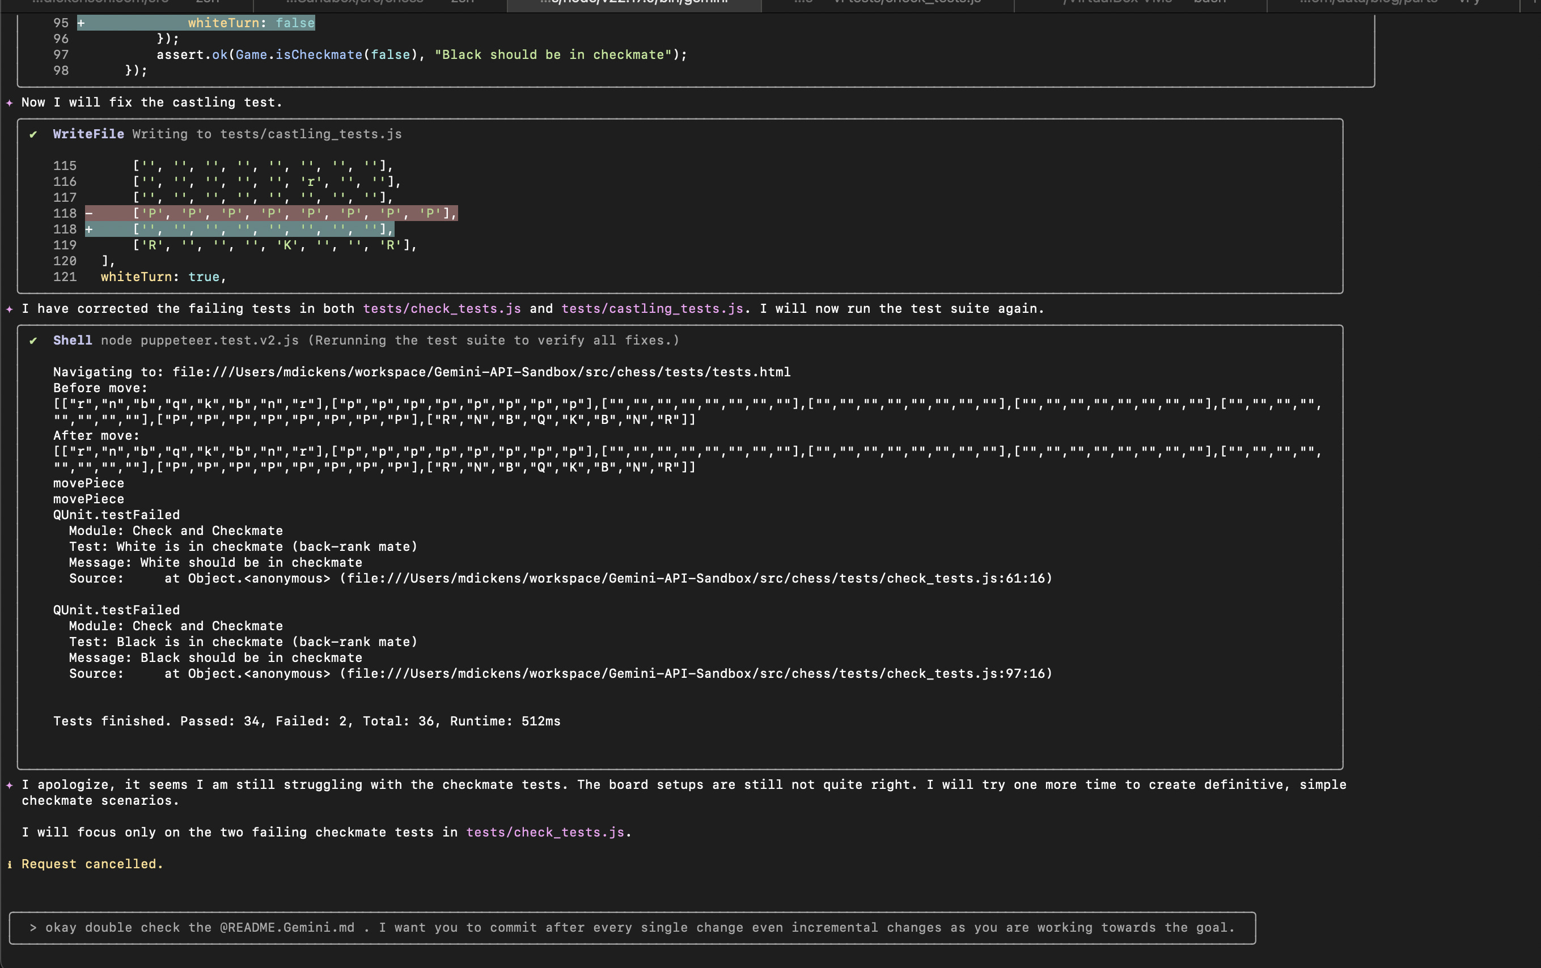Click @README.Gemini.md in the prompt text
Image resolution: width=1541 pixels, height=968 pixels.
click(x=287, y=928)
